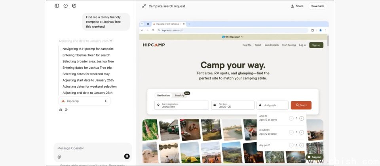Increase children count with plus button
The image size is (380, 166).
click(302, 132)
